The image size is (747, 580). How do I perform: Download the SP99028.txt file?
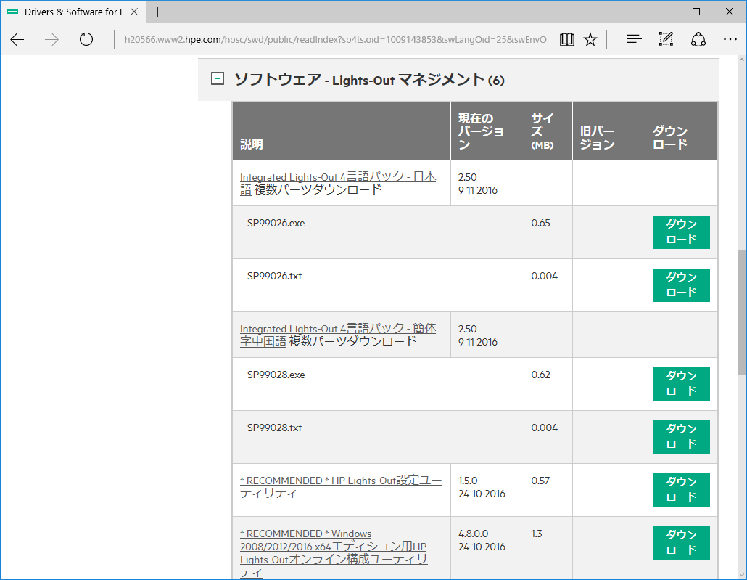point(681,436)
